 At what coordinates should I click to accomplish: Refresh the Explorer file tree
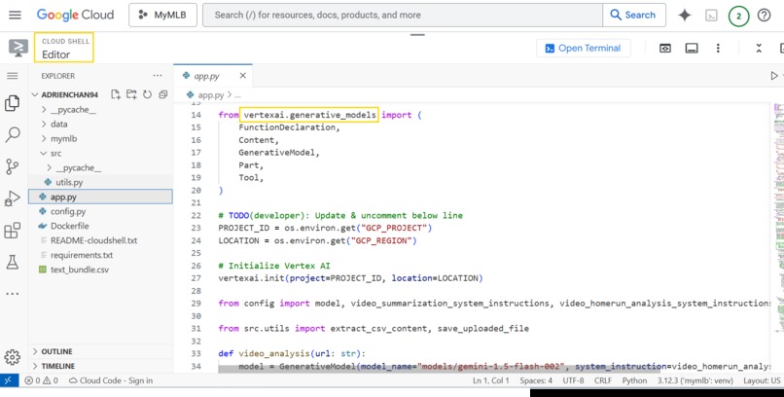[x=147, y=94]
